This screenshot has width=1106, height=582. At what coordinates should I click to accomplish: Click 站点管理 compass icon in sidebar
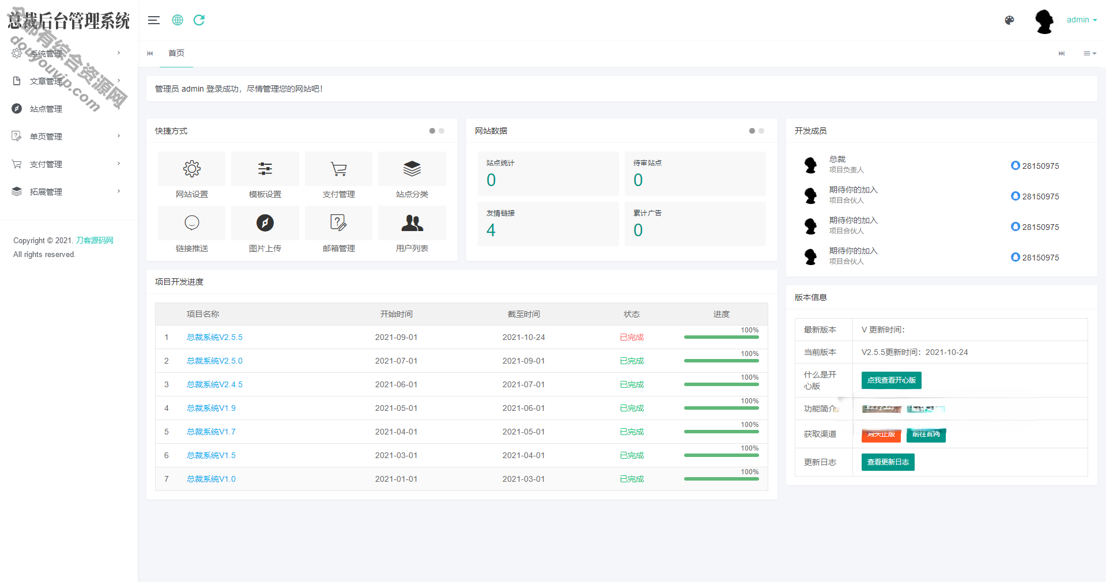[x=17, y=108]
